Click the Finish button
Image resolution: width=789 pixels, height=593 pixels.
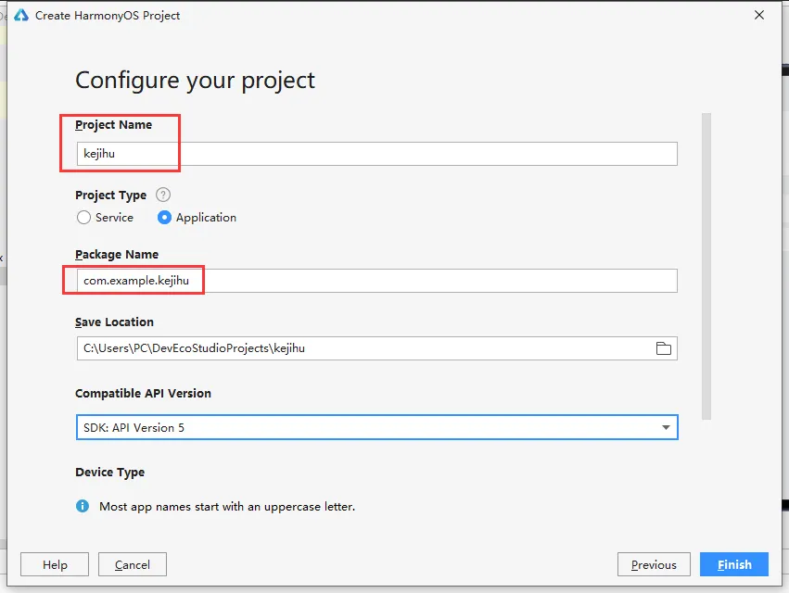pyautogui.click(x=733, y=564)
